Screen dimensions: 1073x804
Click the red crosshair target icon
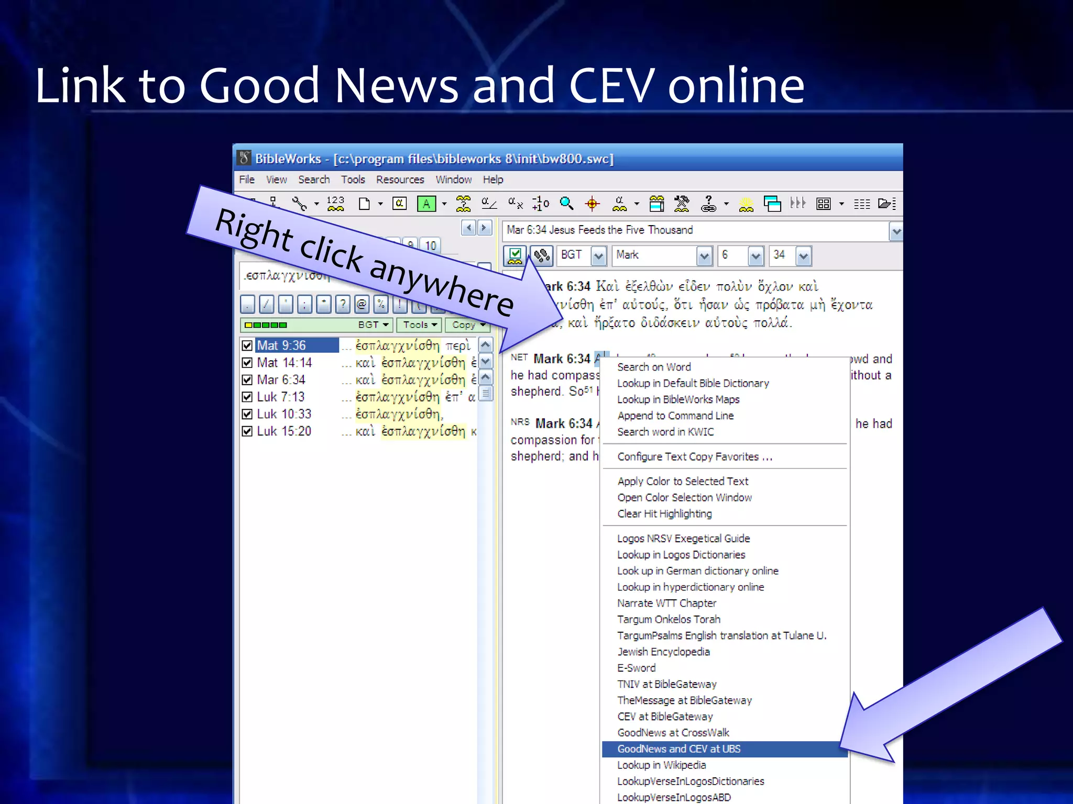pyautogui.click(x=592, y=204)
